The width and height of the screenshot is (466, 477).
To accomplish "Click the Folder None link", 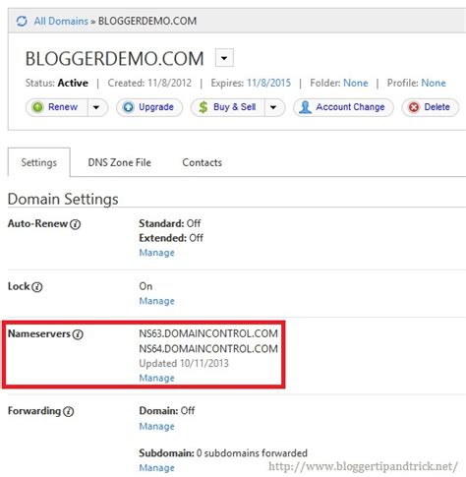I will pyautogui.click(x=355, y=83).
